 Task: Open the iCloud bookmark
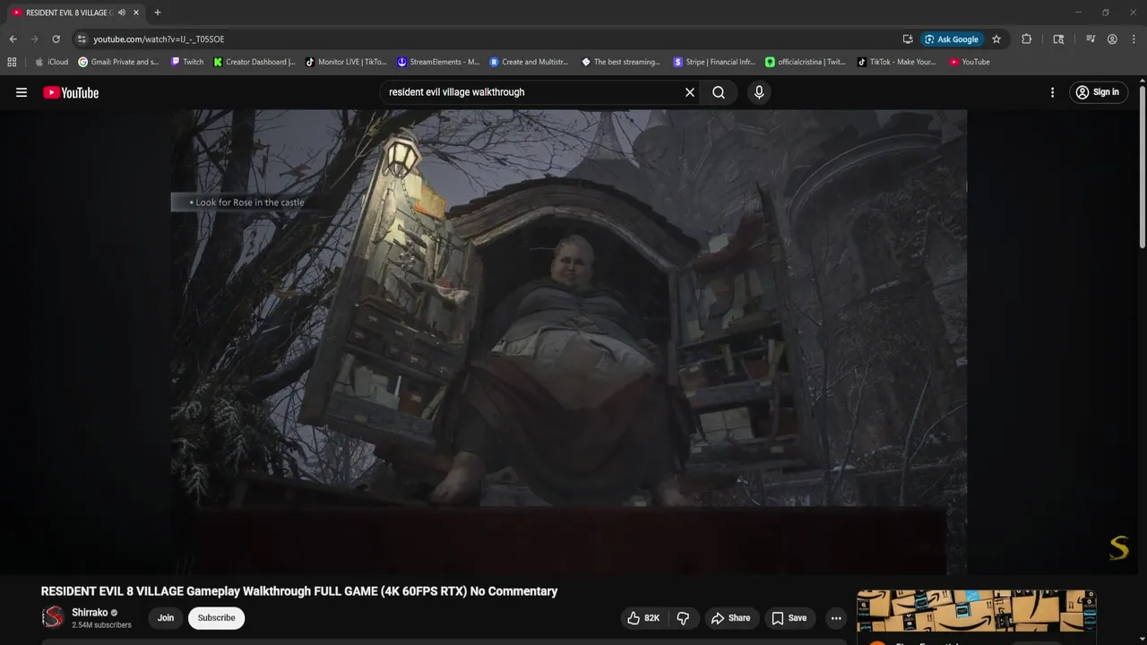point(52,62)
